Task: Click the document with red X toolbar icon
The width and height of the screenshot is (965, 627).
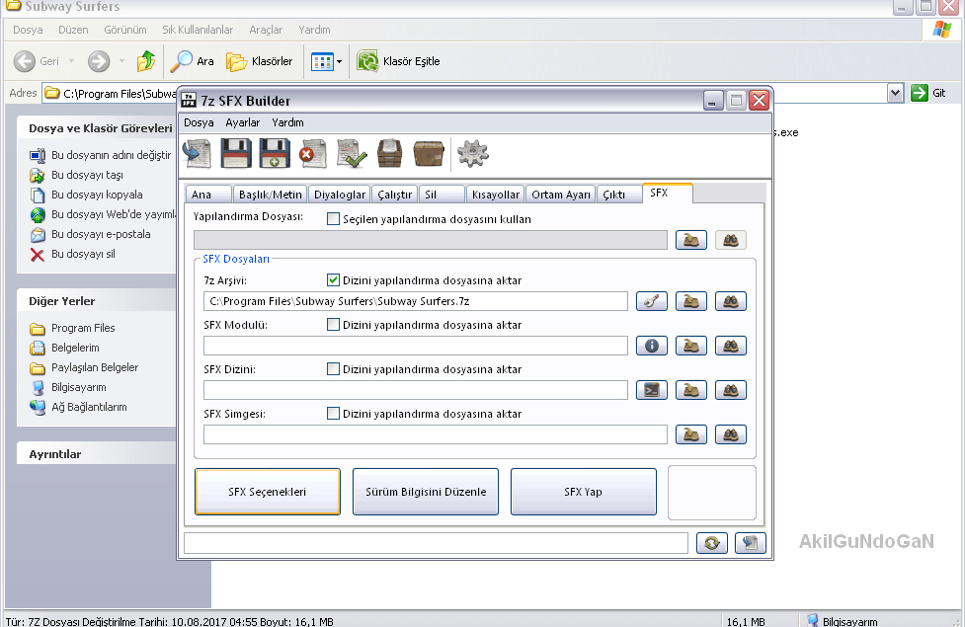Action: (313, 153)
